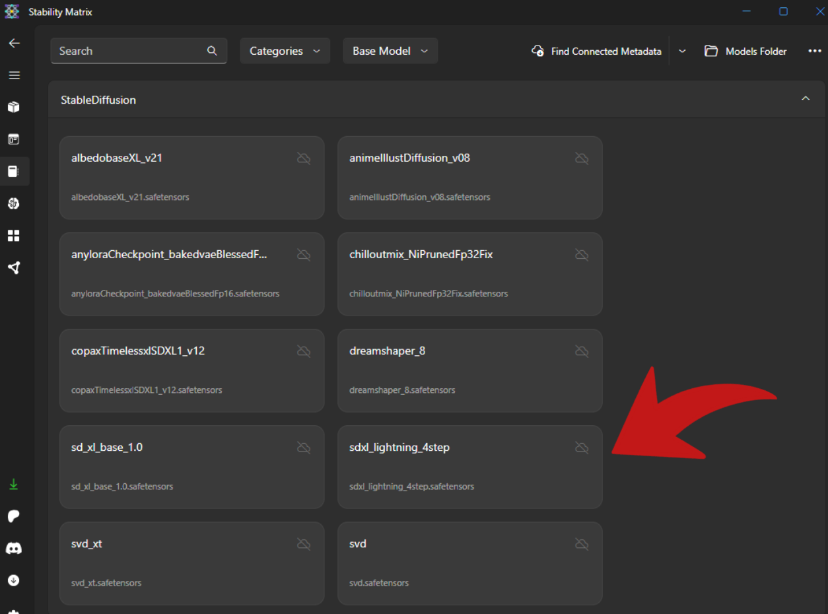Click the StableDiffusion section header text
Viewport: 828px width, 614px height.
click(98, 100)
